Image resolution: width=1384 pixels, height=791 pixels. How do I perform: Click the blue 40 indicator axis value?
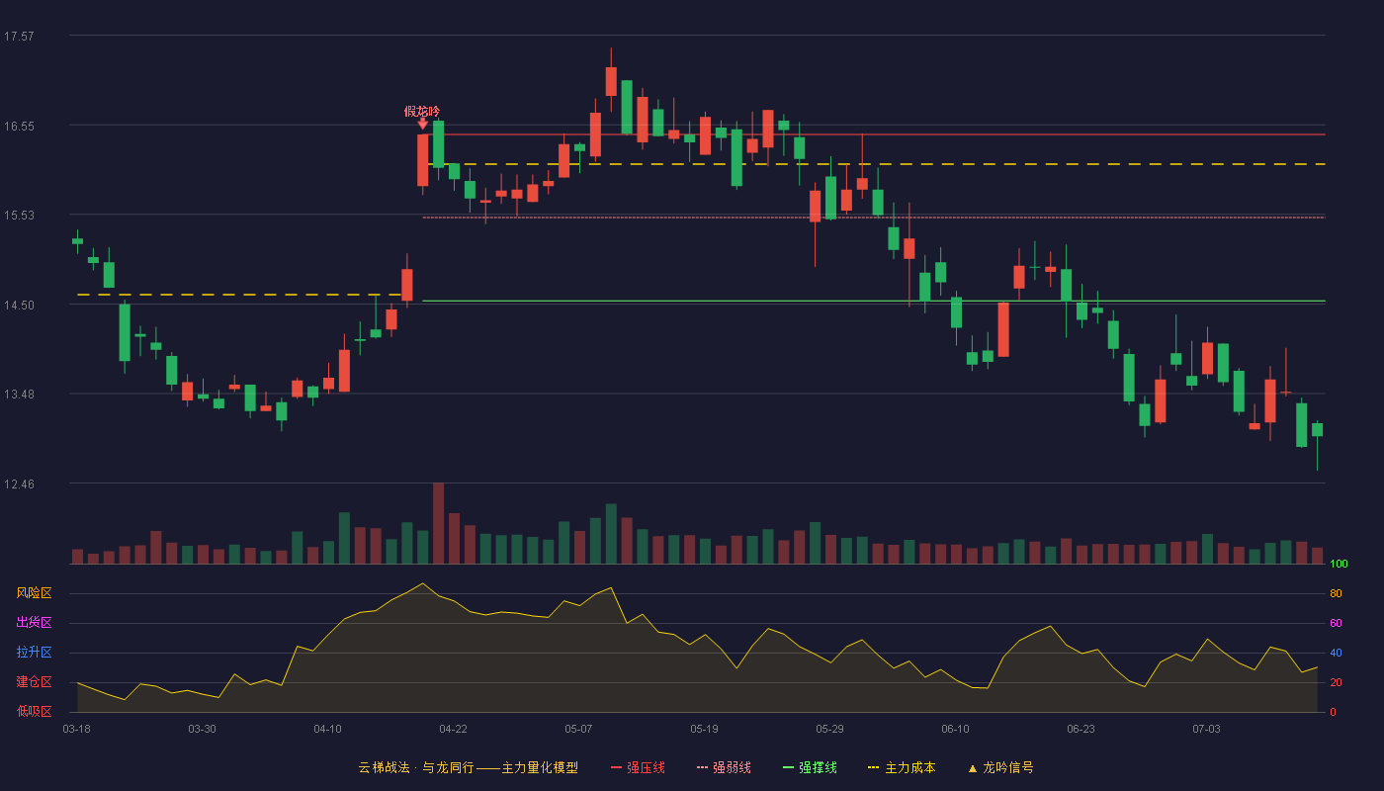[1336, 653]
